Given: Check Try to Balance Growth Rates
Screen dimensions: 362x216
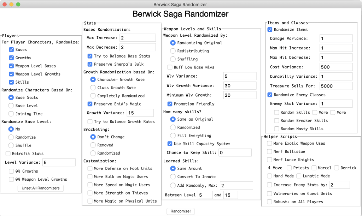Looking at the screenshot, I should tap(90, 121).
